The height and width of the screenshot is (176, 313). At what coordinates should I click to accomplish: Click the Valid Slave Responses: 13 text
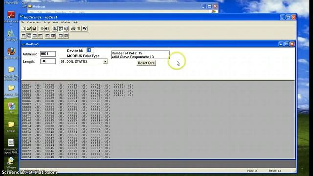(x=133, y=57)
